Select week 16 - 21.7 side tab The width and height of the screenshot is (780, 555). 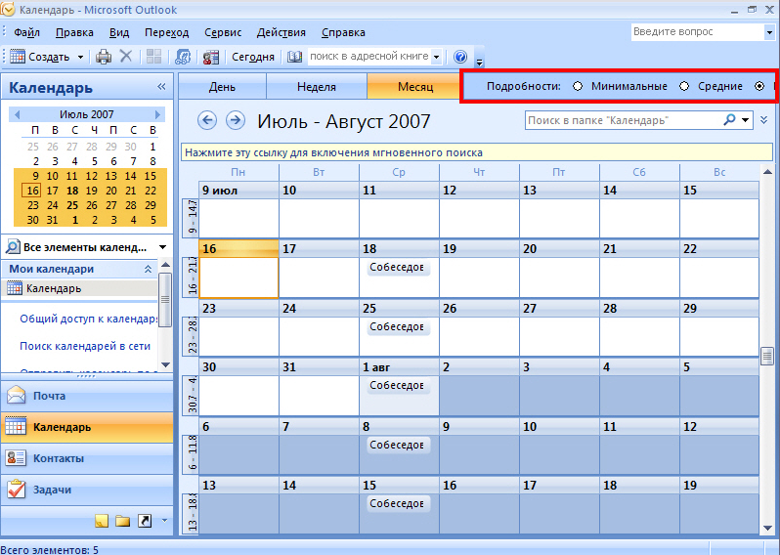pos(192,277)
